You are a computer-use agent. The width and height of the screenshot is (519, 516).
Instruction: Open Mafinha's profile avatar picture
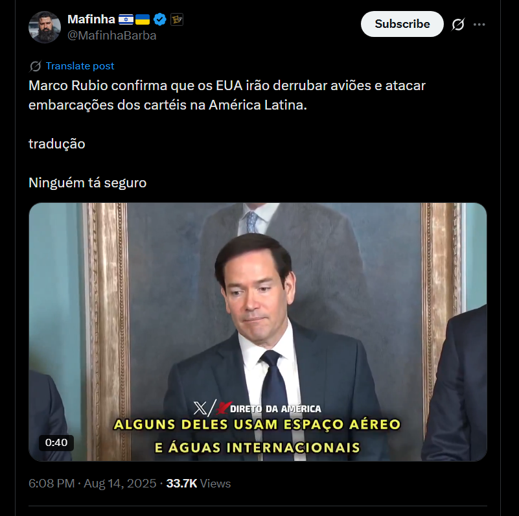tap(45, 27)
